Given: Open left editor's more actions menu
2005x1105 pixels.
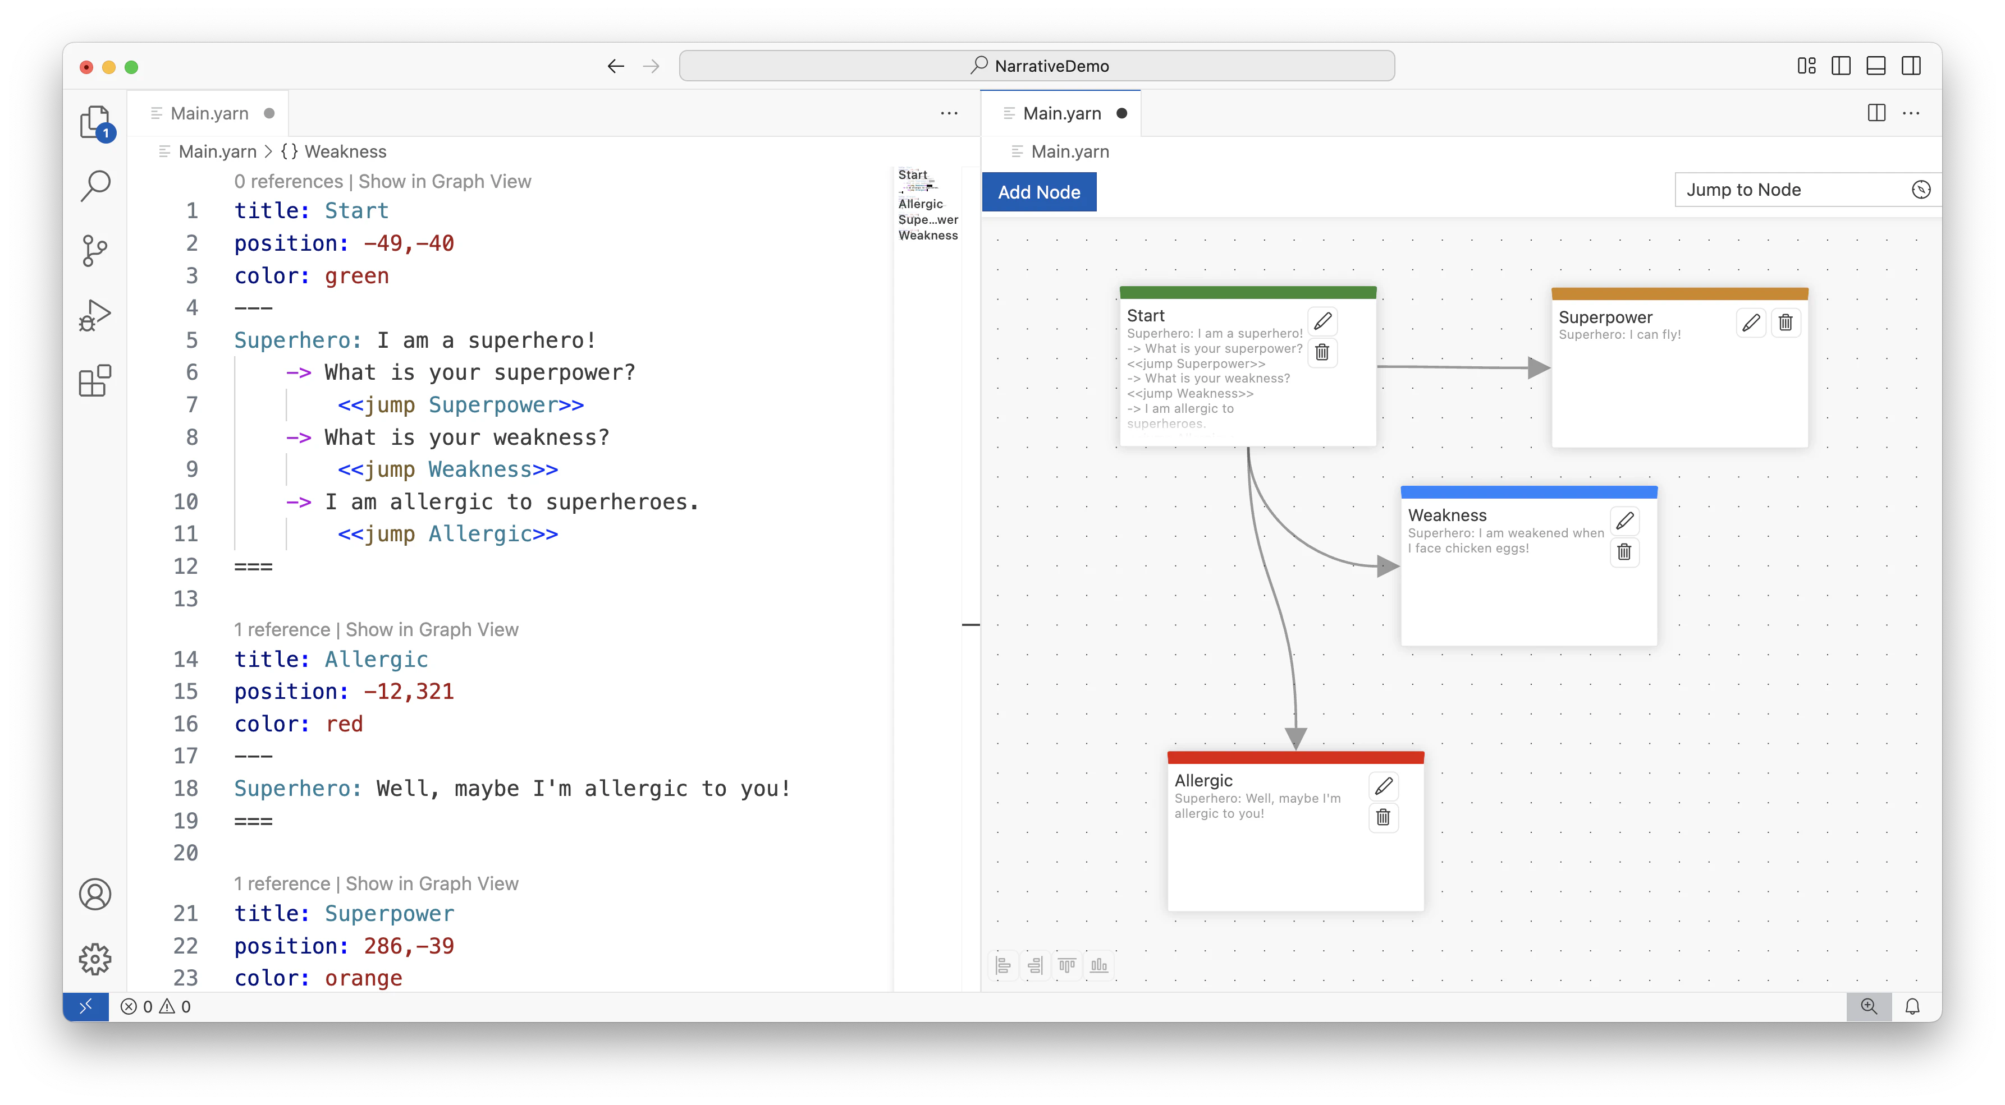Looking at the screenshot, I should coord(949,113).
